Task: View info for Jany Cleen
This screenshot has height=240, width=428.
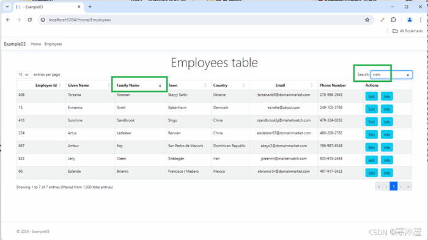Action: point(387,160)
